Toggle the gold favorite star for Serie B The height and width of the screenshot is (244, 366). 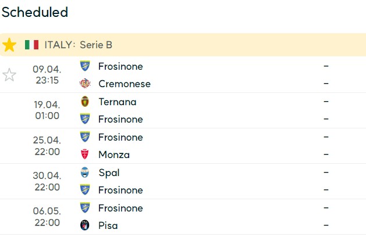pyautogui.click(x=9, y=45)
